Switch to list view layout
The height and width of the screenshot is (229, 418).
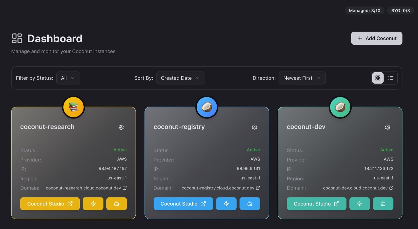(x=391, y=78)
